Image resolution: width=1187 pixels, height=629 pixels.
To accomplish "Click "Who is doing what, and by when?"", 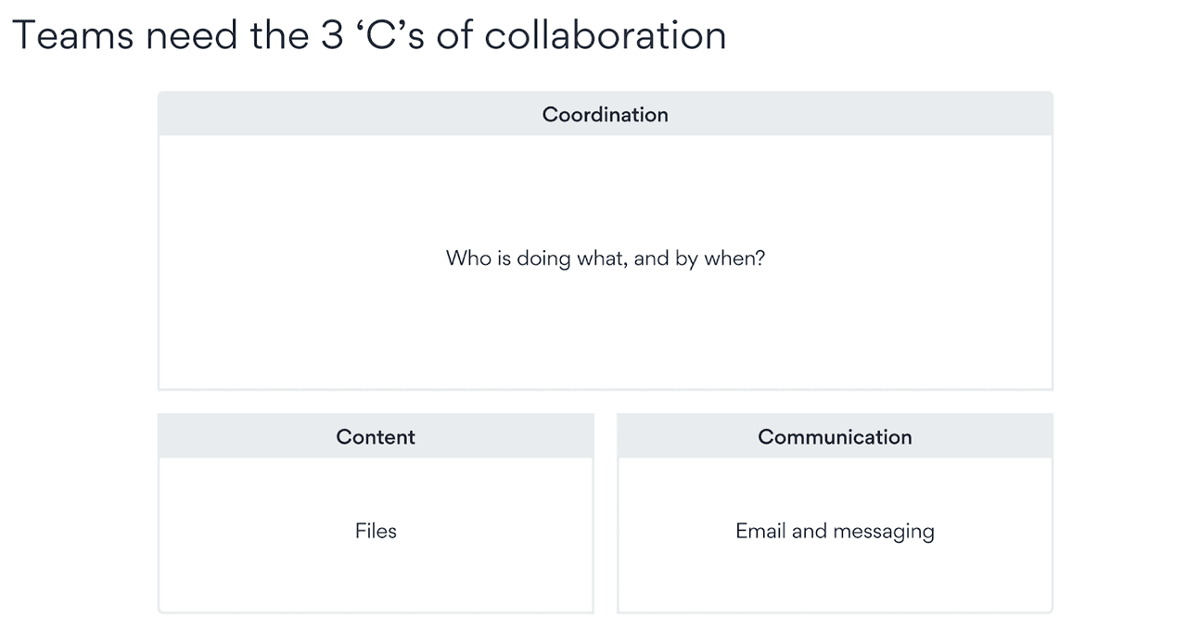I will point(606,258).
